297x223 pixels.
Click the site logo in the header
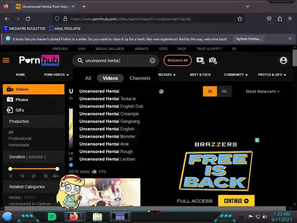click(39, 60)
